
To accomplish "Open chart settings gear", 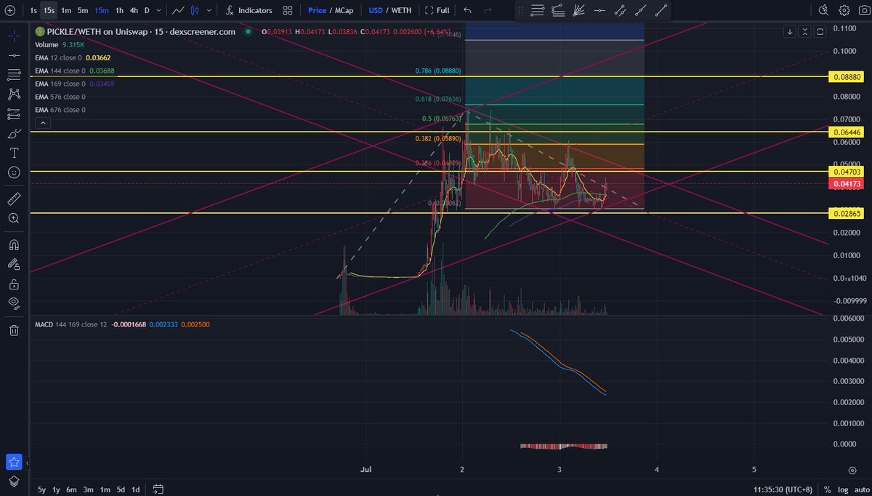I will tap(844, 11).
